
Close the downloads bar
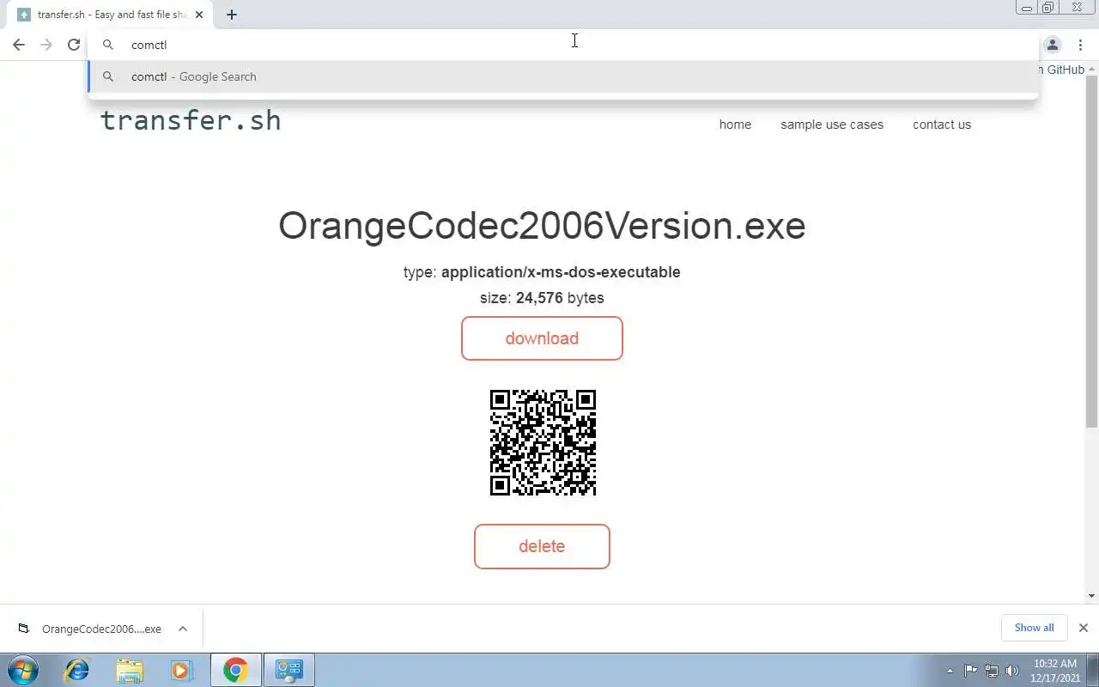[1084, 628]
